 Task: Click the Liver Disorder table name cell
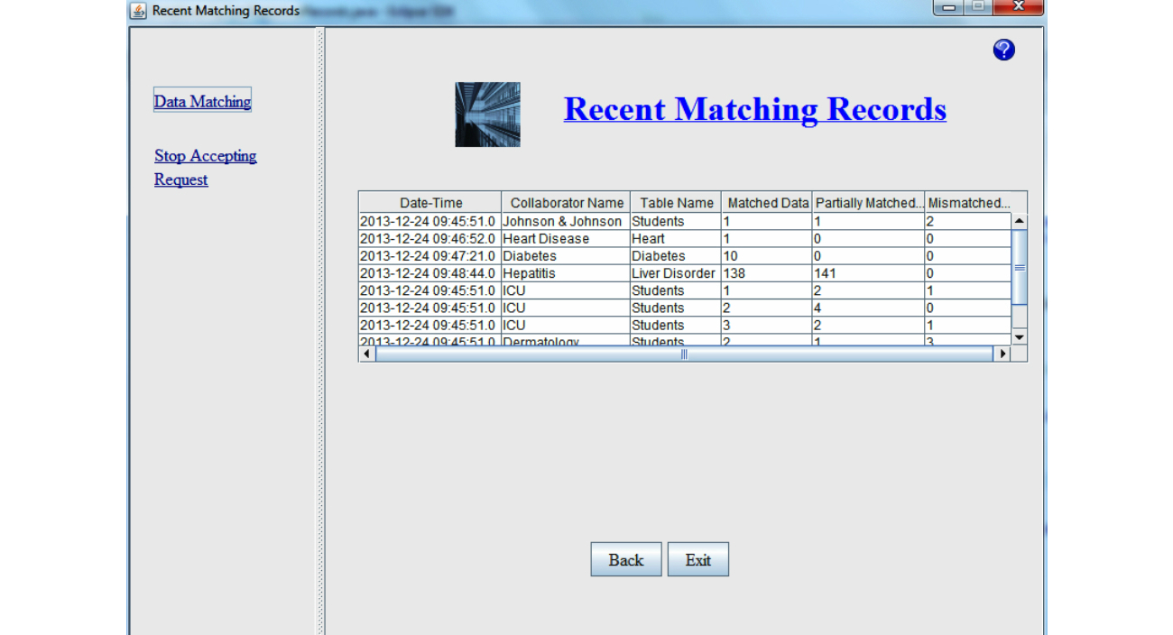673,273
